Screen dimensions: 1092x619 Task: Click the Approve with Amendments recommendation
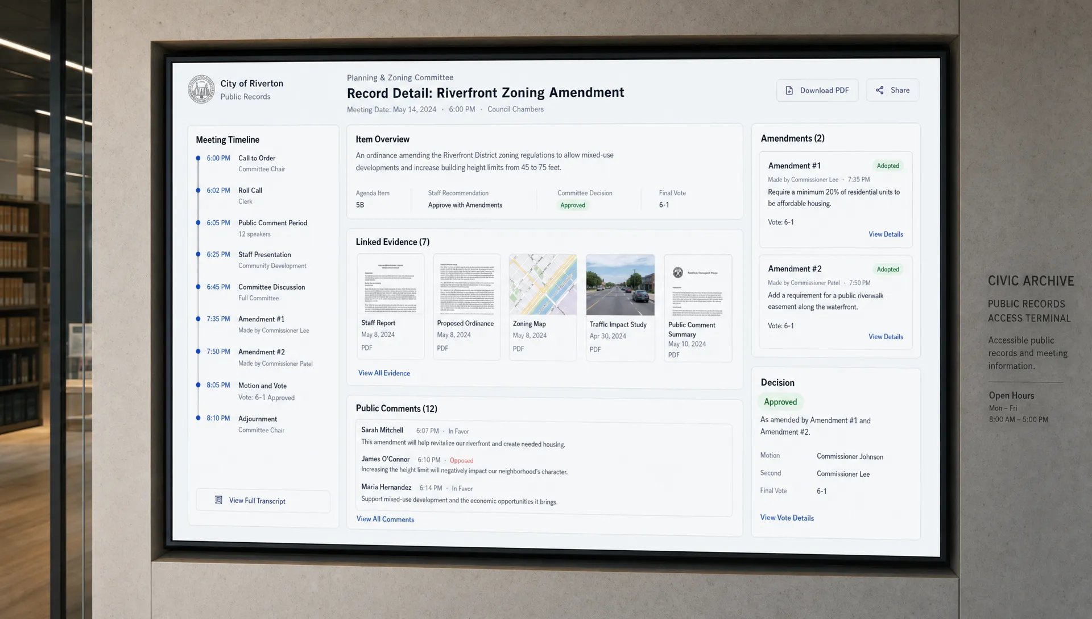tap(465, 205)
